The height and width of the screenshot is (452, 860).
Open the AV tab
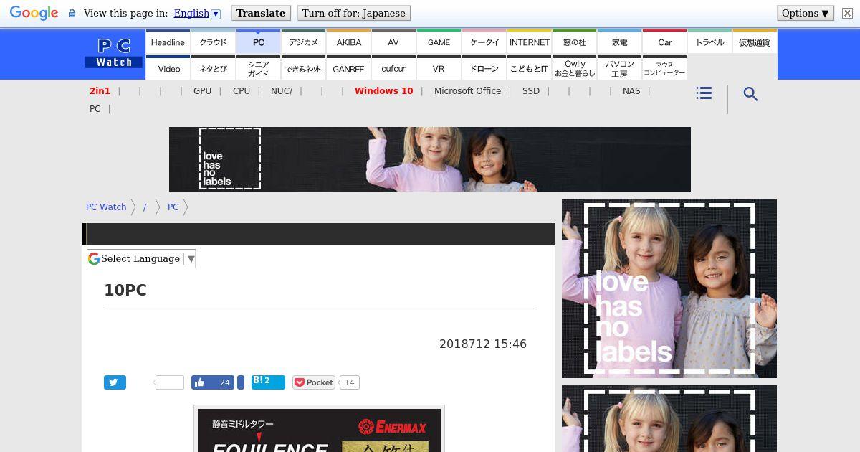tap(393, 42)
